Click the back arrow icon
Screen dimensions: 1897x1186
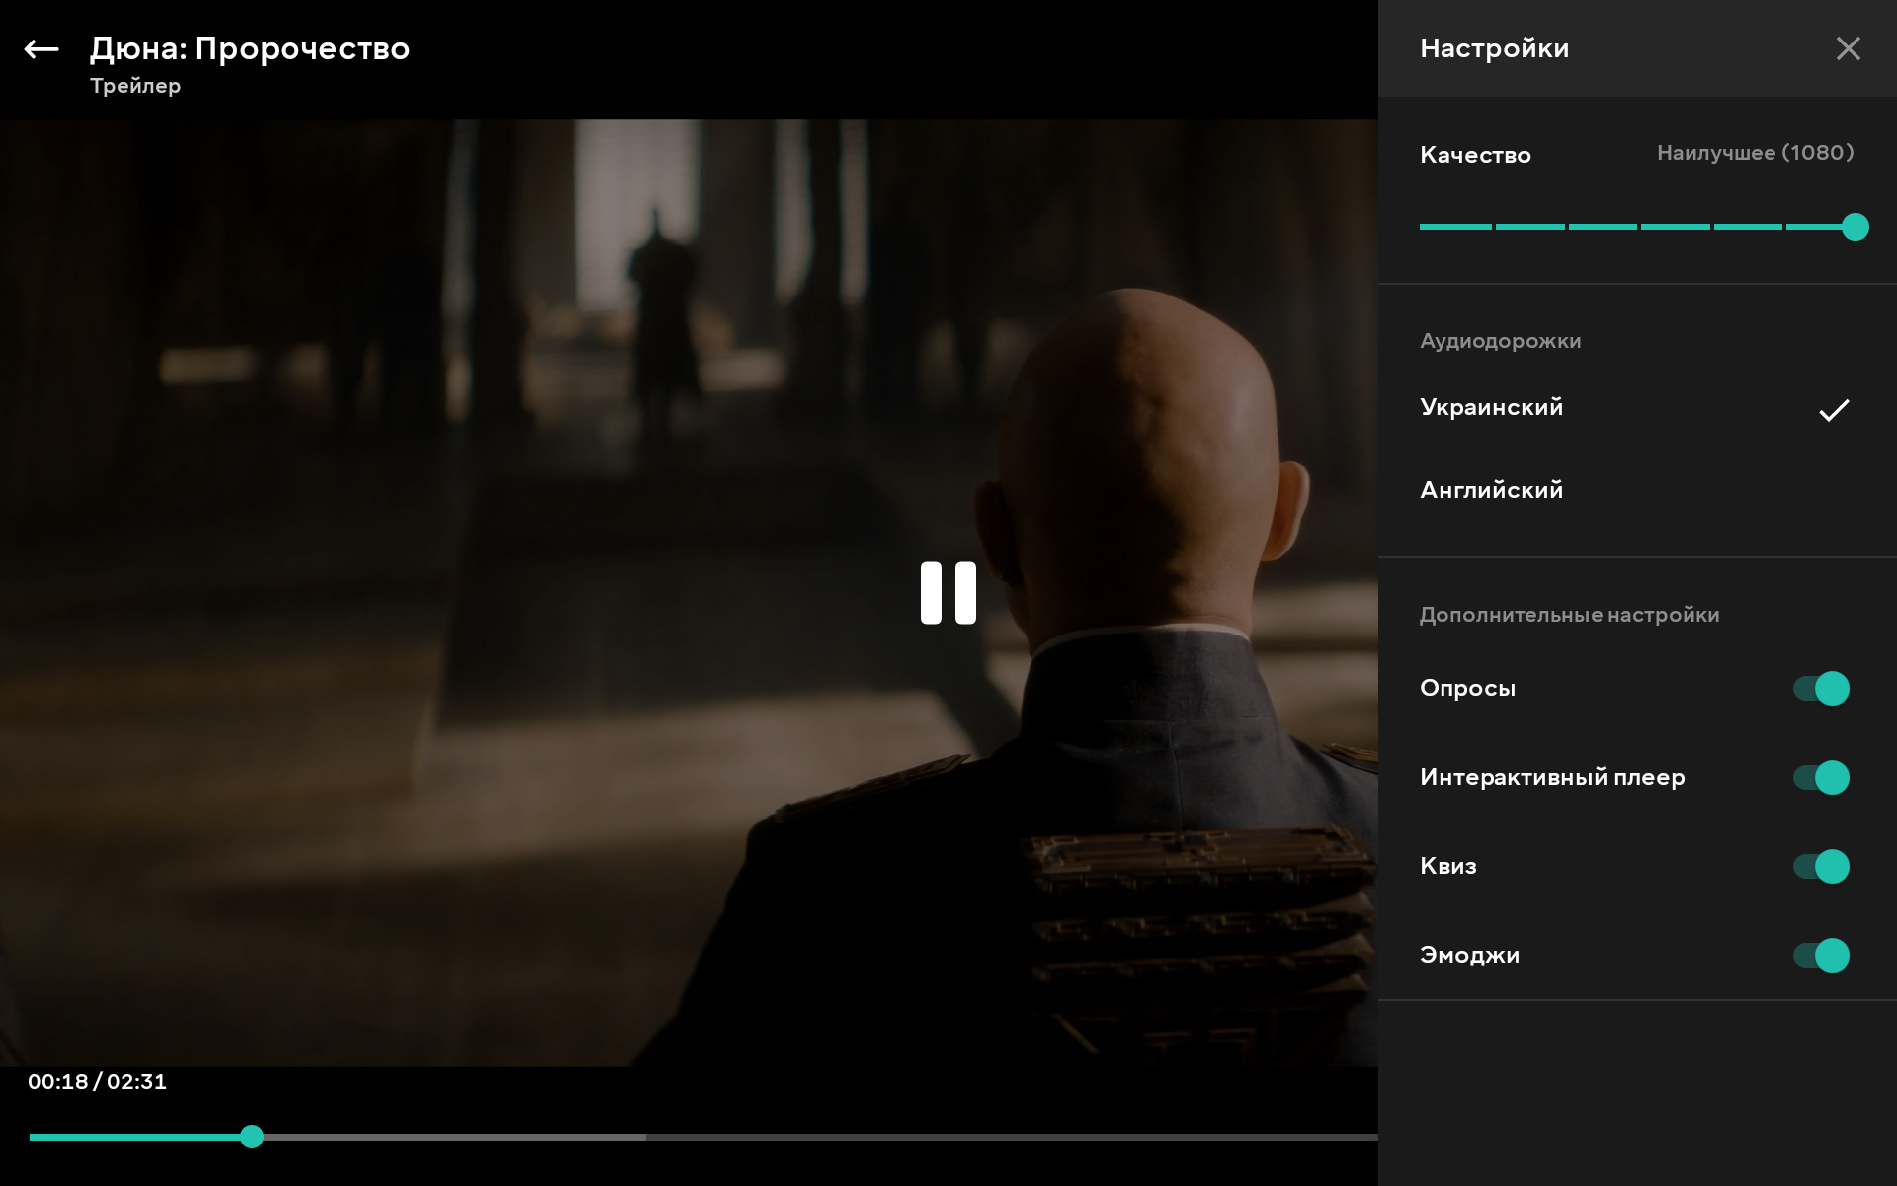coord(41,49)
